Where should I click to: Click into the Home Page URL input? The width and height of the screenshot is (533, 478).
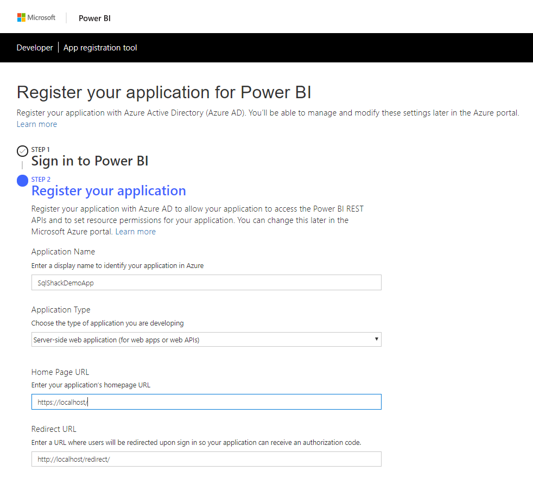tap(206, 402)
